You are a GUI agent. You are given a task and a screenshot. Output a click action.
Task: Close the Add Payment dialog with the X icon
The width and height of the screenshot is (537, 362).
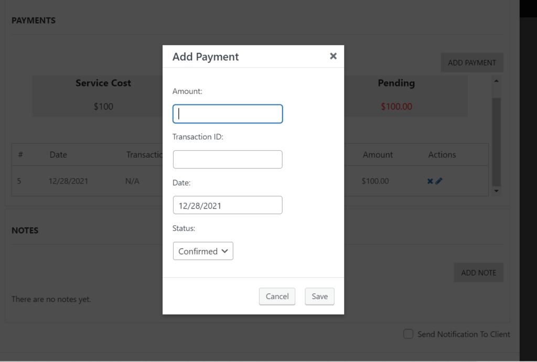tap(333, 56)
